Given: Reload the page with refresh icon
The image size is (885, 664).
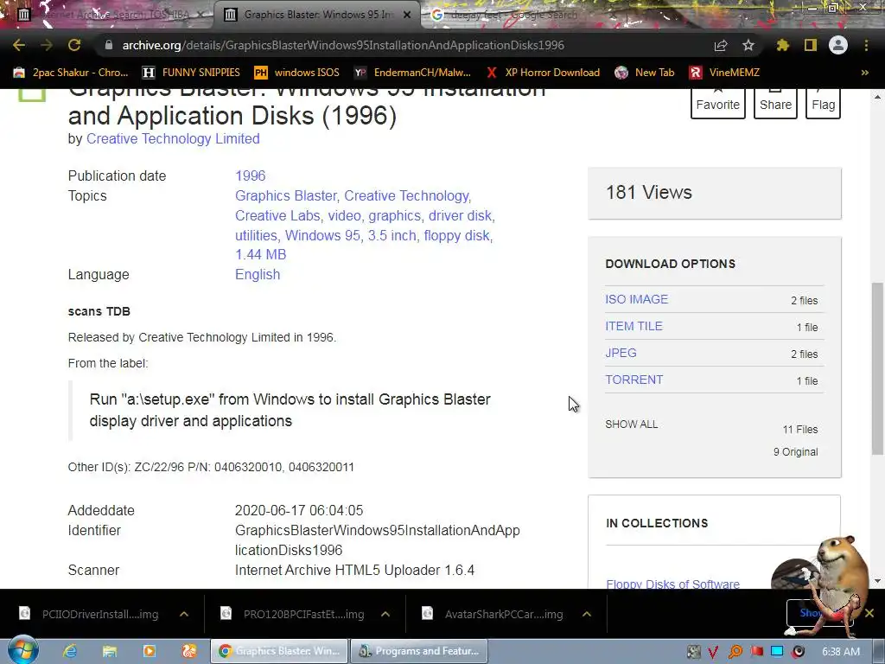Looking at the screenshot, I should point(74,45).
